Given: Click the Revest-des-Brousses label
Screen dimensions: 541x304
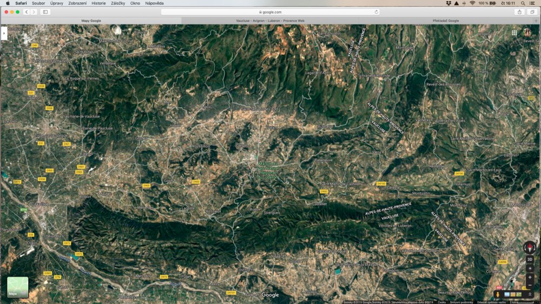Looking at the screenshot, I should click(x=444, y=84).
